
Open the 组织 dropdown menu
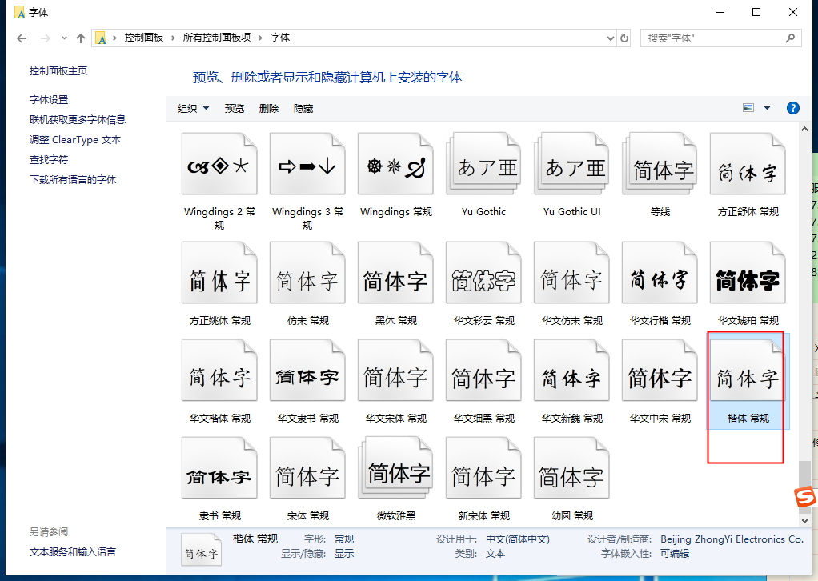pos(193,109)
